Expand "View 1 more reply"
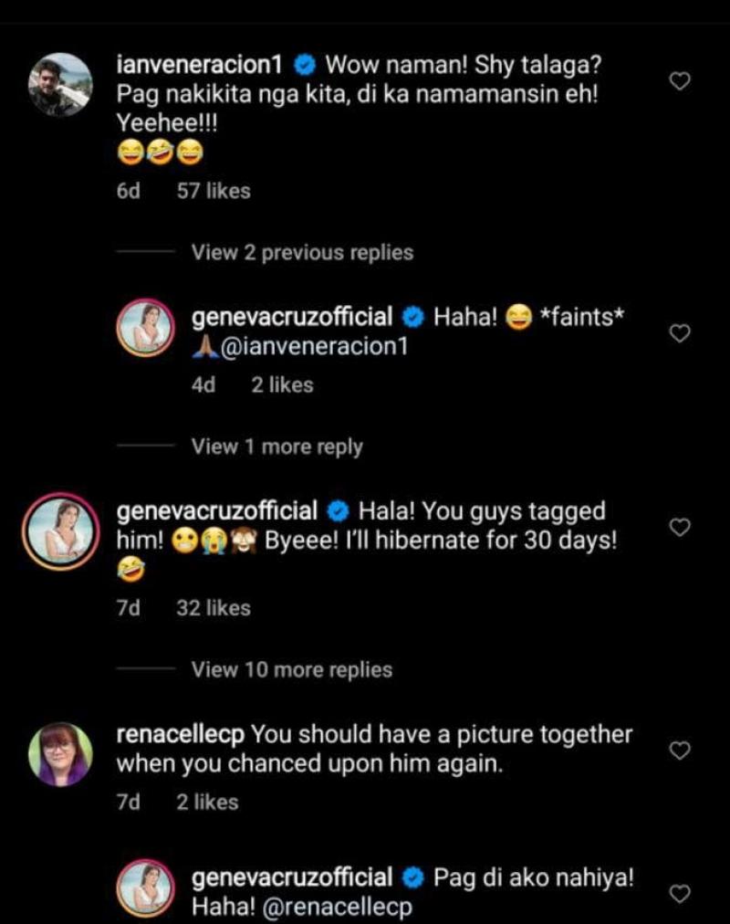This screenshot has width=730, height=924. click(x=276, y=447)
